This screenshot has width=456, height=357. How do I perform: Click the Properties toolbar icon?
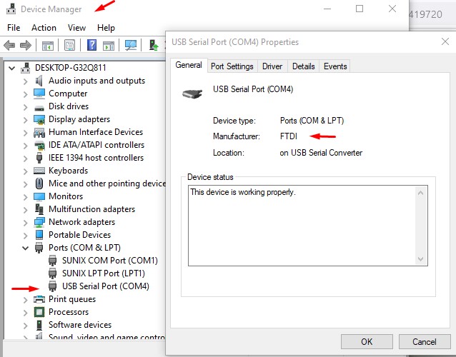click(69, 45)
